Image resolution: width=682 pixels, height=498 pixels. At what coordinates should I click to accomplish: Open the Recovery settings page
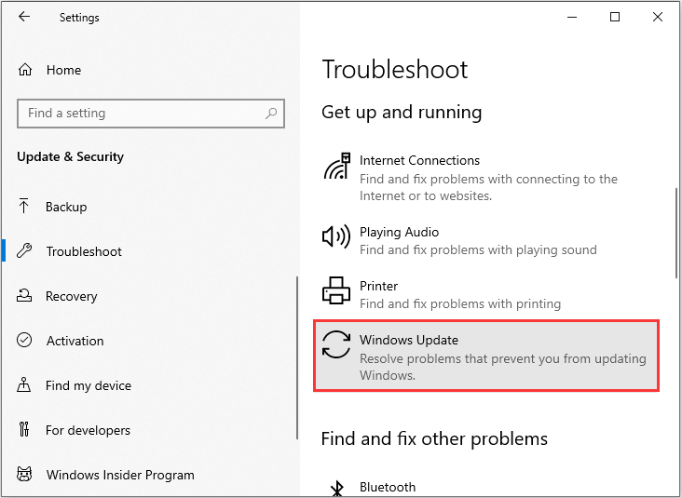pos(71,296)
